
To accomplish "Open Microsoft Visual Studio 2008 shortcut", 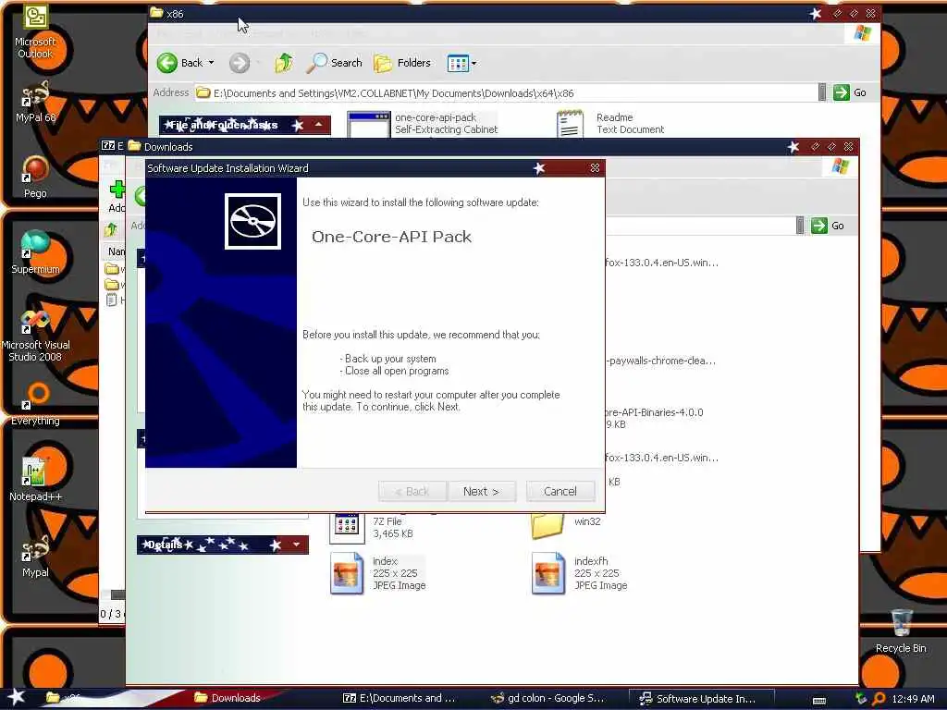I will [x=35, y=335].
